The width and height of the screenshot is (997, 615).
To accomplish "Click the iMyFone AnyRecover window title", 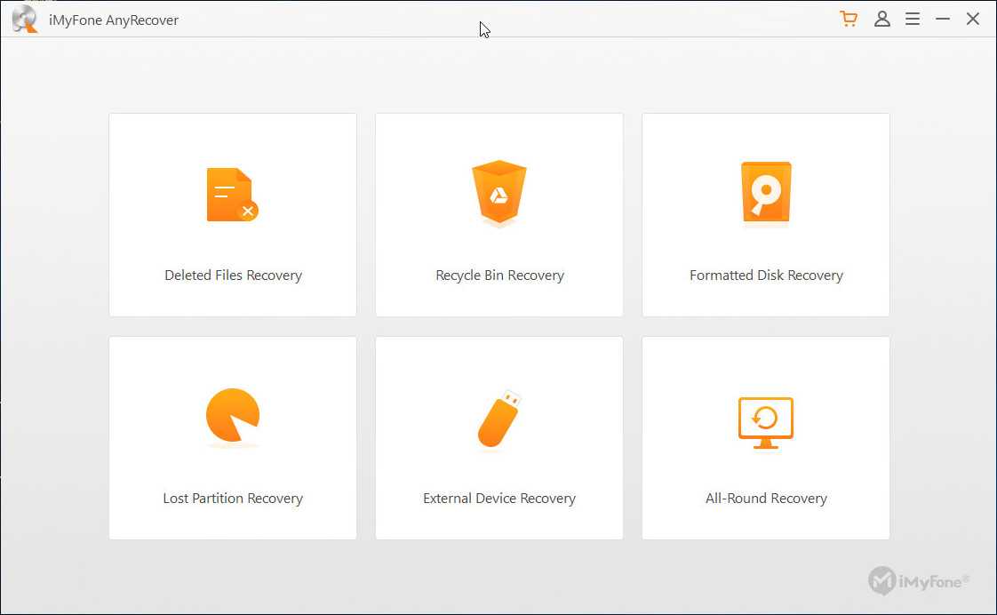I will 114,20.
